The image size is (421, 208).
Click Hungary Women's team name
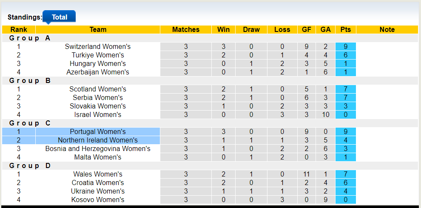(x=98, y=64)
